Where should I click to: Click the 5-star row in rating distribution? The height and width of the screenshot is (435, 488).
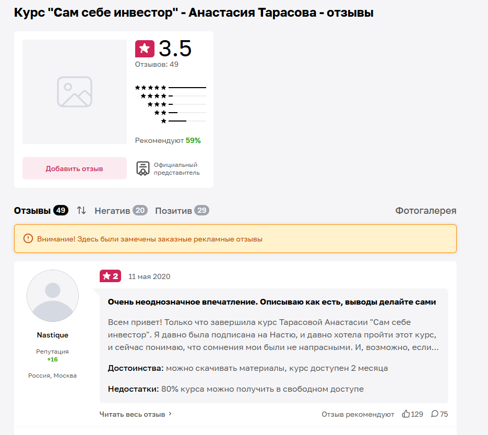tap(170, 88)
